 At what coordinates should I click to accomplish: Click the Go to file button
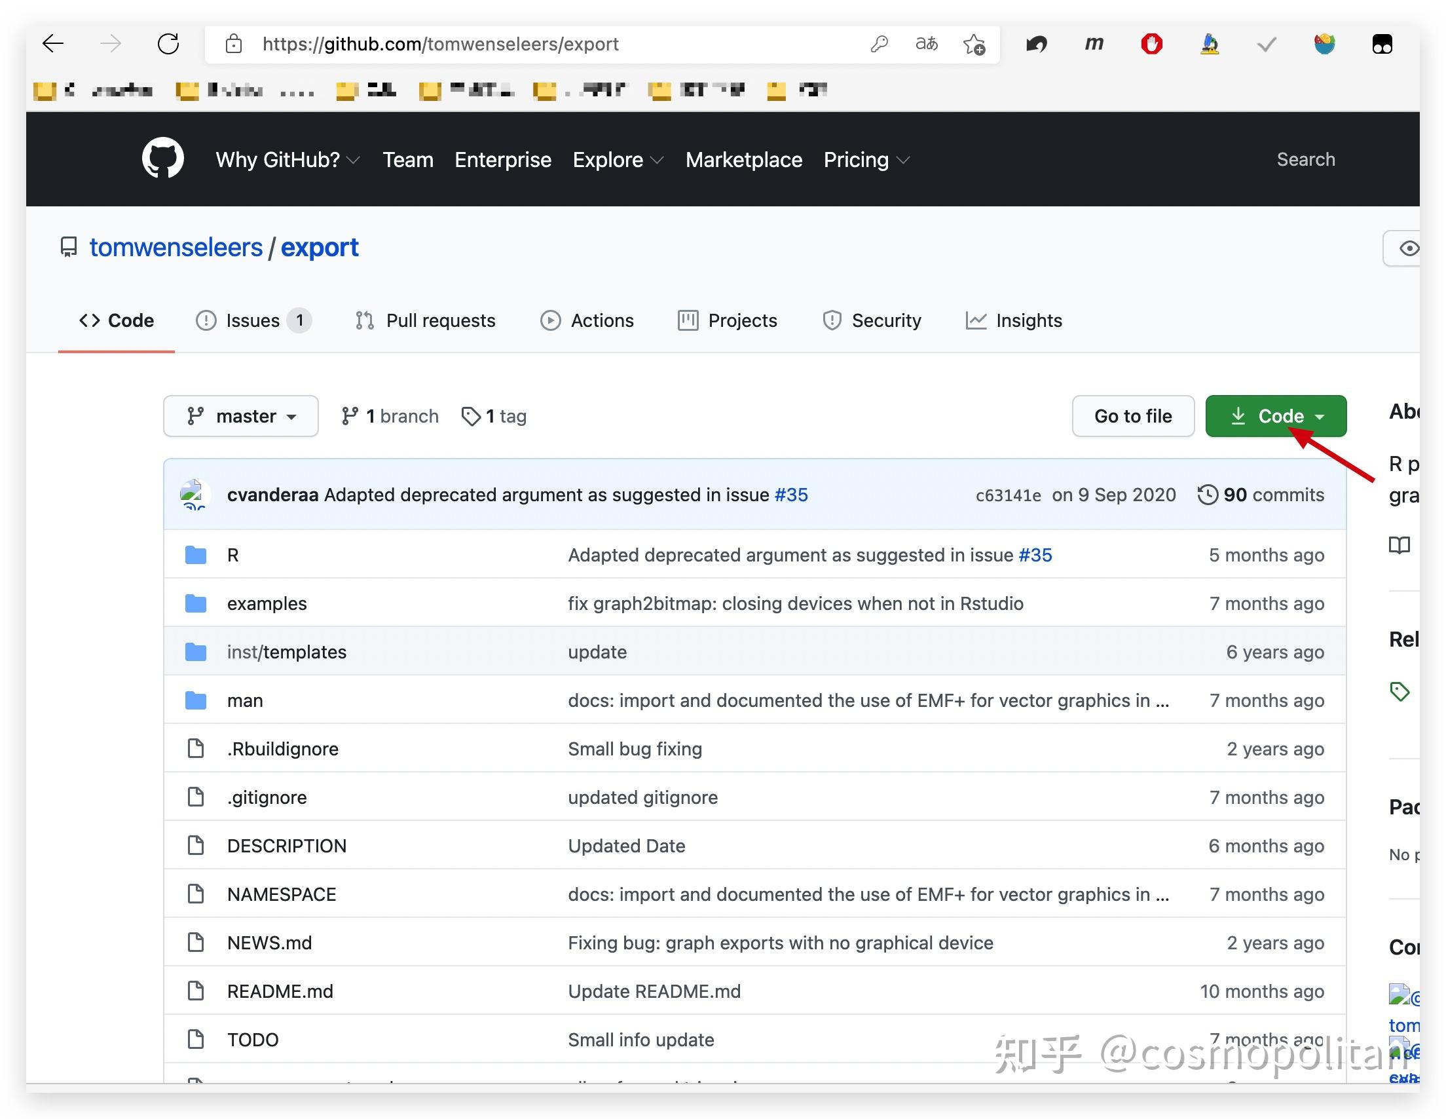point(1132,416)
